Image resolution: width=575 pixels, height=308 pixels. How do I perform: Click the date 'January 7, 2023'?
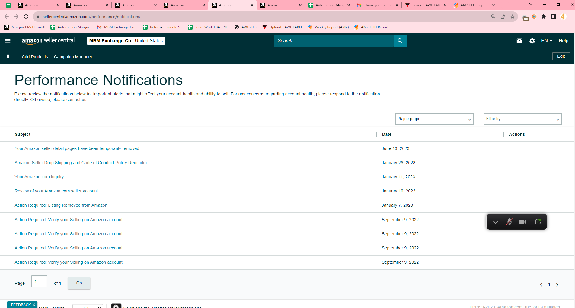click(397, 205)
